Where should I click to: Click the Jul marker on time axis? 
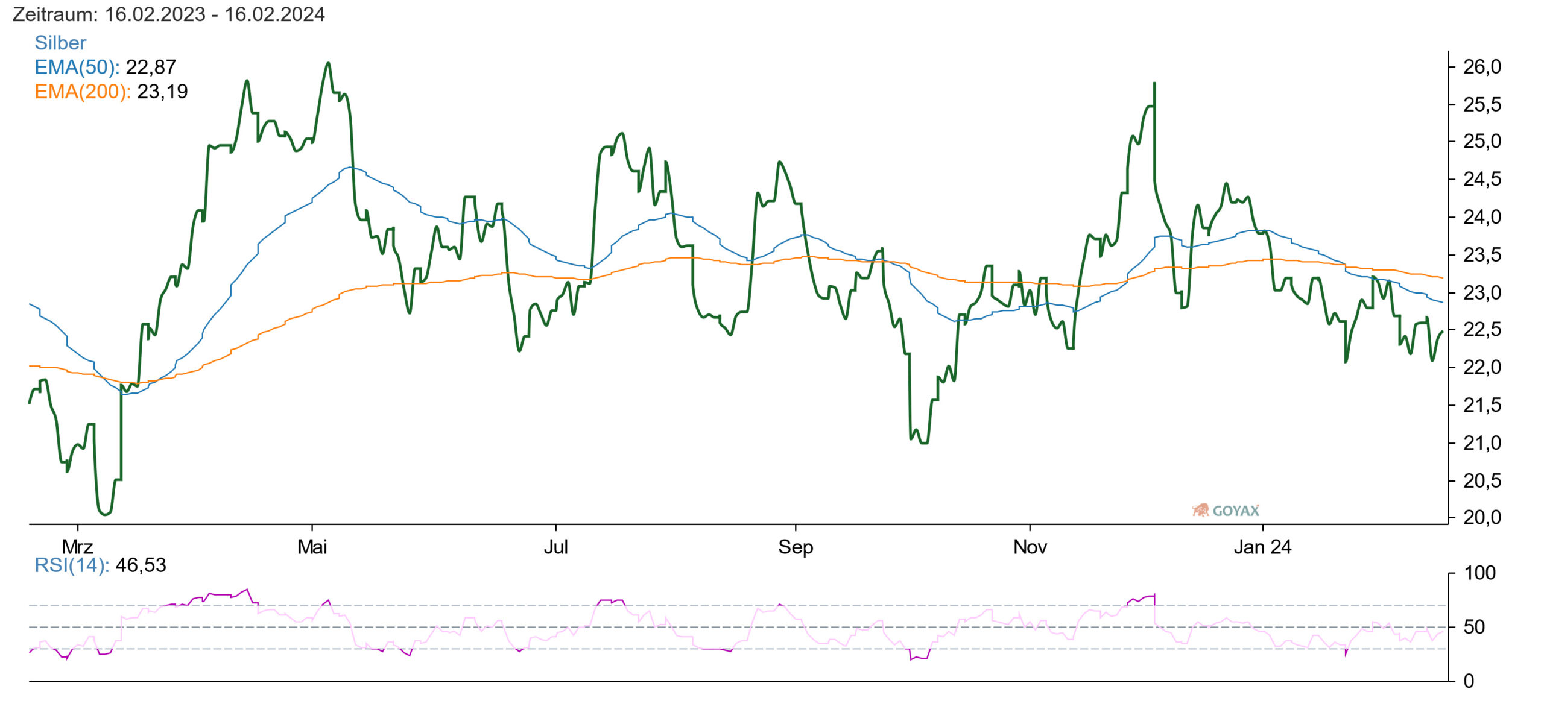(555, 547)
